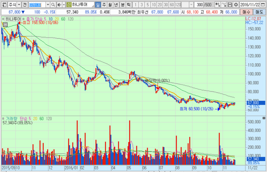Viewport: 267px width, 172px height.
Task: Click the line indicator overlay icon
Action: [224, 5]
